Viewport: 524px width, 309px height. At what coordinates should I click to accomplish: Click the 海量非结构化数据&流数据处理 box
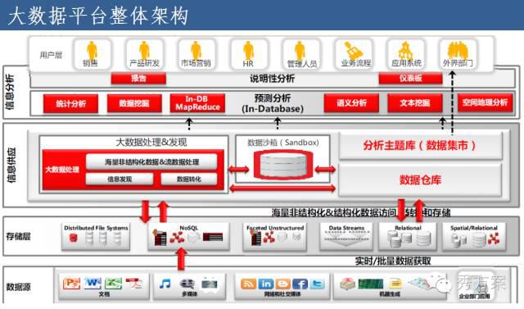151,161
